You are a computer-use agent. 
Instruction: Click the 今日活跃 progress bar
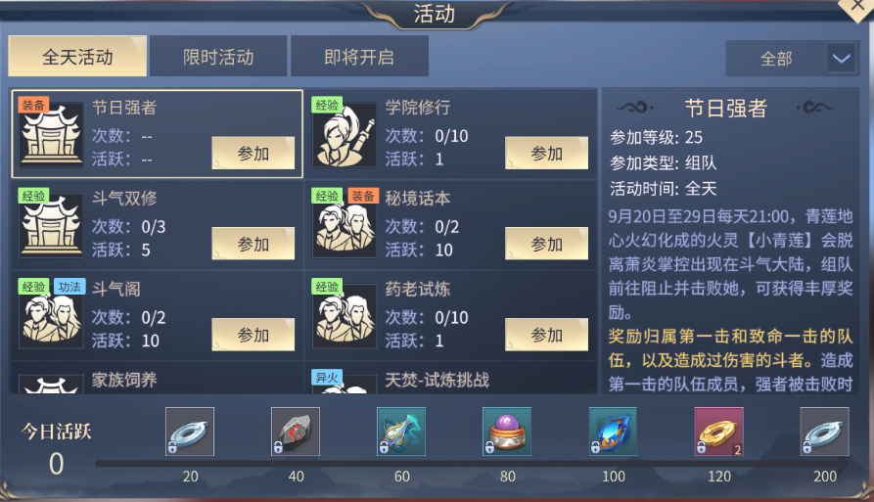[472, 464]
